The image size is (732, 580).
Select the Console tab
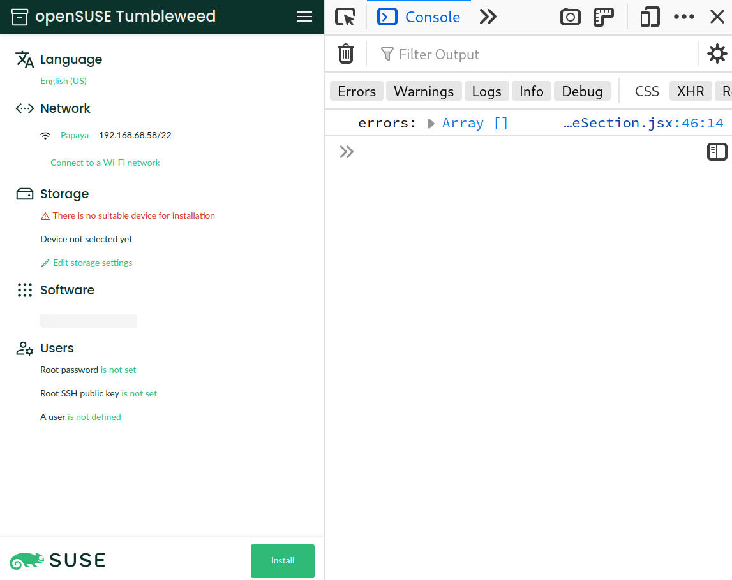pyautogui.click(x=419, y=17)
